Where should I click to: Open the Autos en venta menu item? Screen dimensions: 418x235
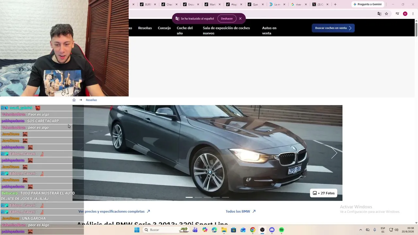click(269, 31)
